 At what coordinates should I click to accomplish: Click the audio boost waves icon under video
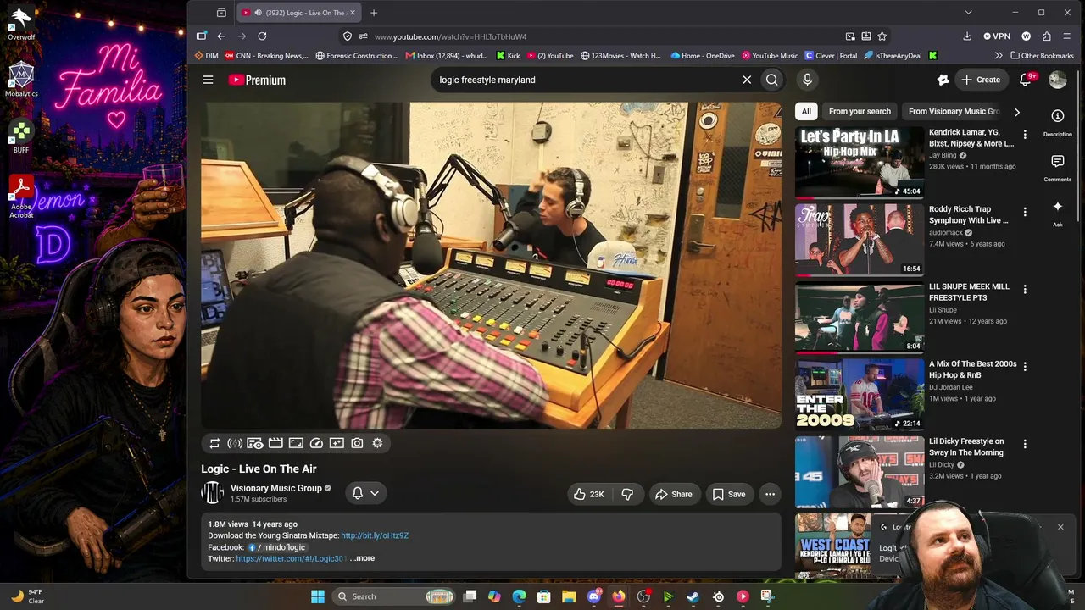coord(235,443)
